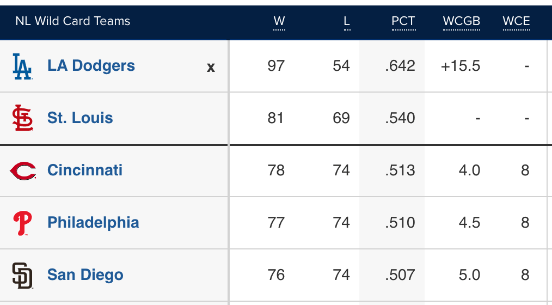Go to the San Diego team page
This screenshot has height=305, width=552.
[85, 275]
